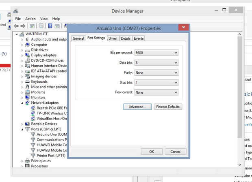
Task: Select the Ports (COM & LPT) category icon
Action: (27, 129)
